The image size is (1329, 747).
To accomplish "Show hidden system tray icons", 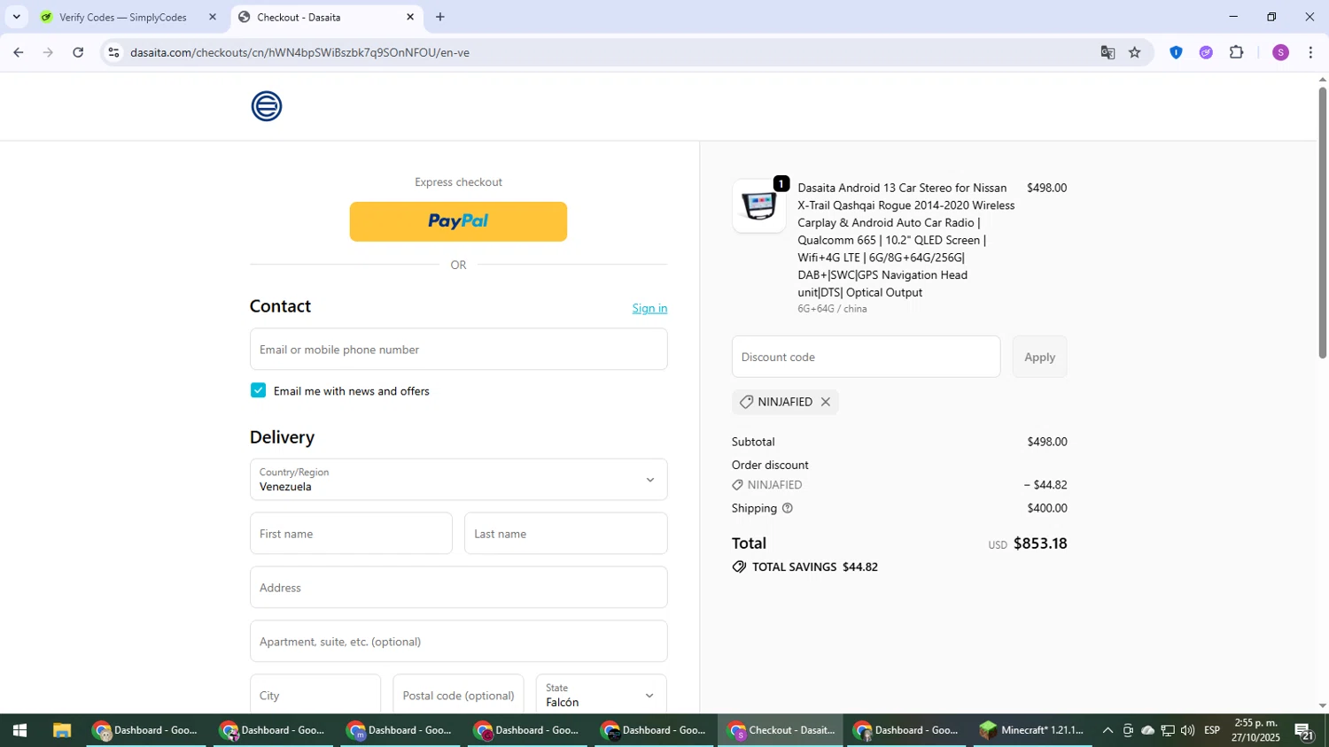I will (1107, 730).
